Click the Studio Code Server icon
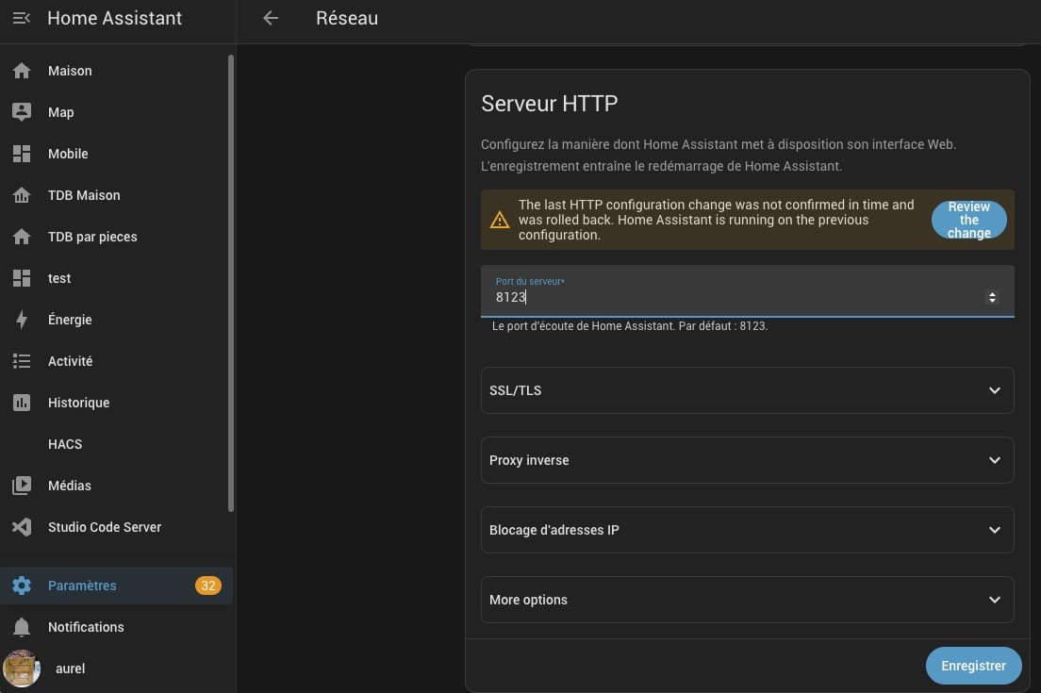Image resolution: width=1041 pixels, height=693 pixels. 22,527
